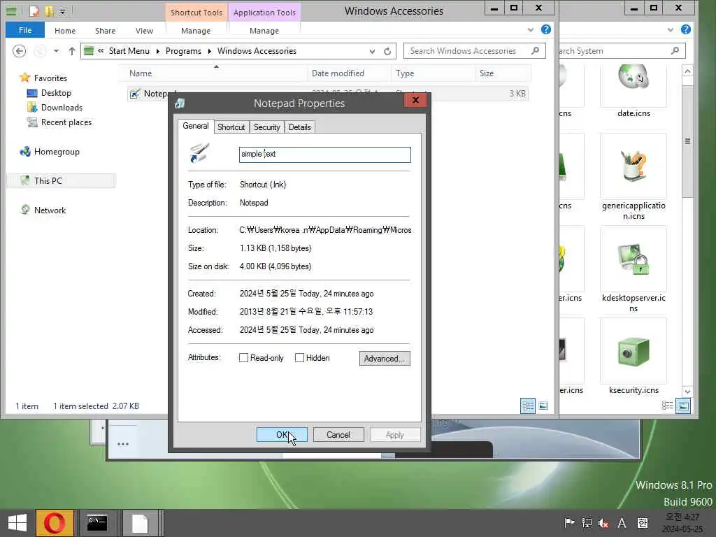Tick the Hidden attribute checkbox

(299, 358)
